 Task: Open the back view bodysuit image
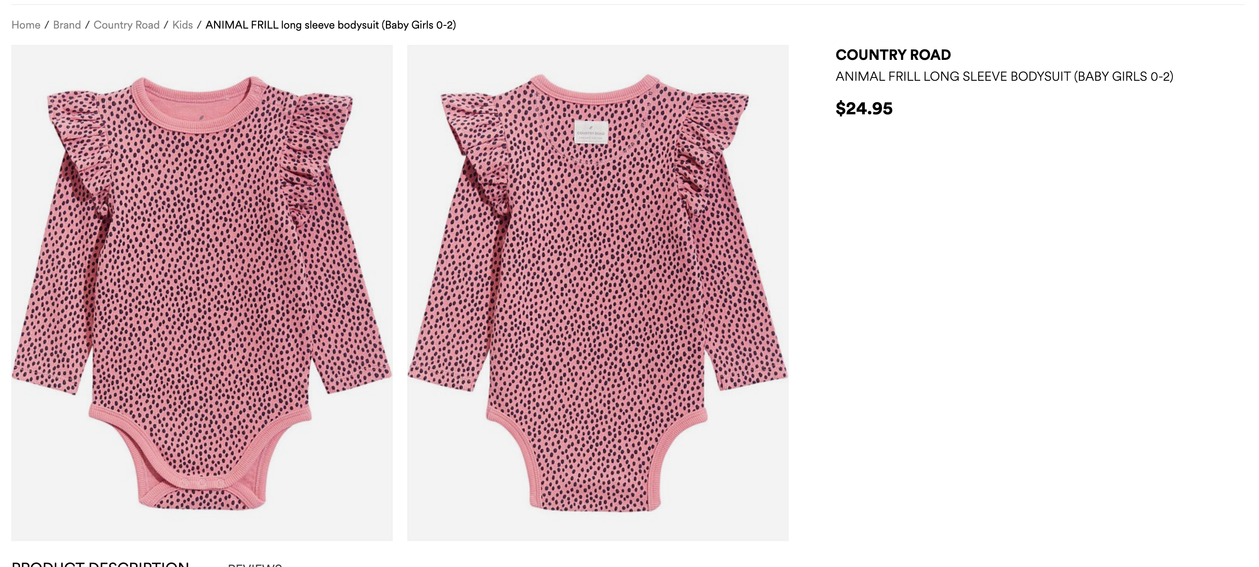coord(598,293)
